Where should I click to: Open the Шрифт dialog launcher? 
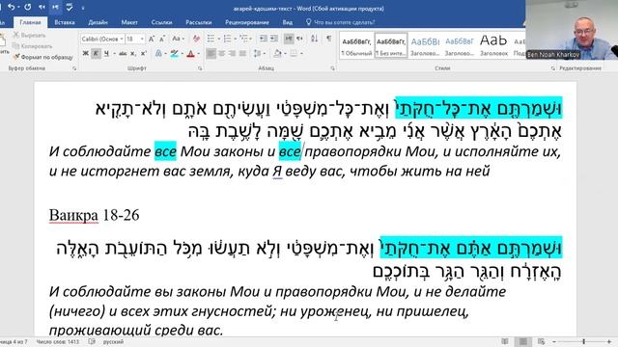tap(200, 68)
